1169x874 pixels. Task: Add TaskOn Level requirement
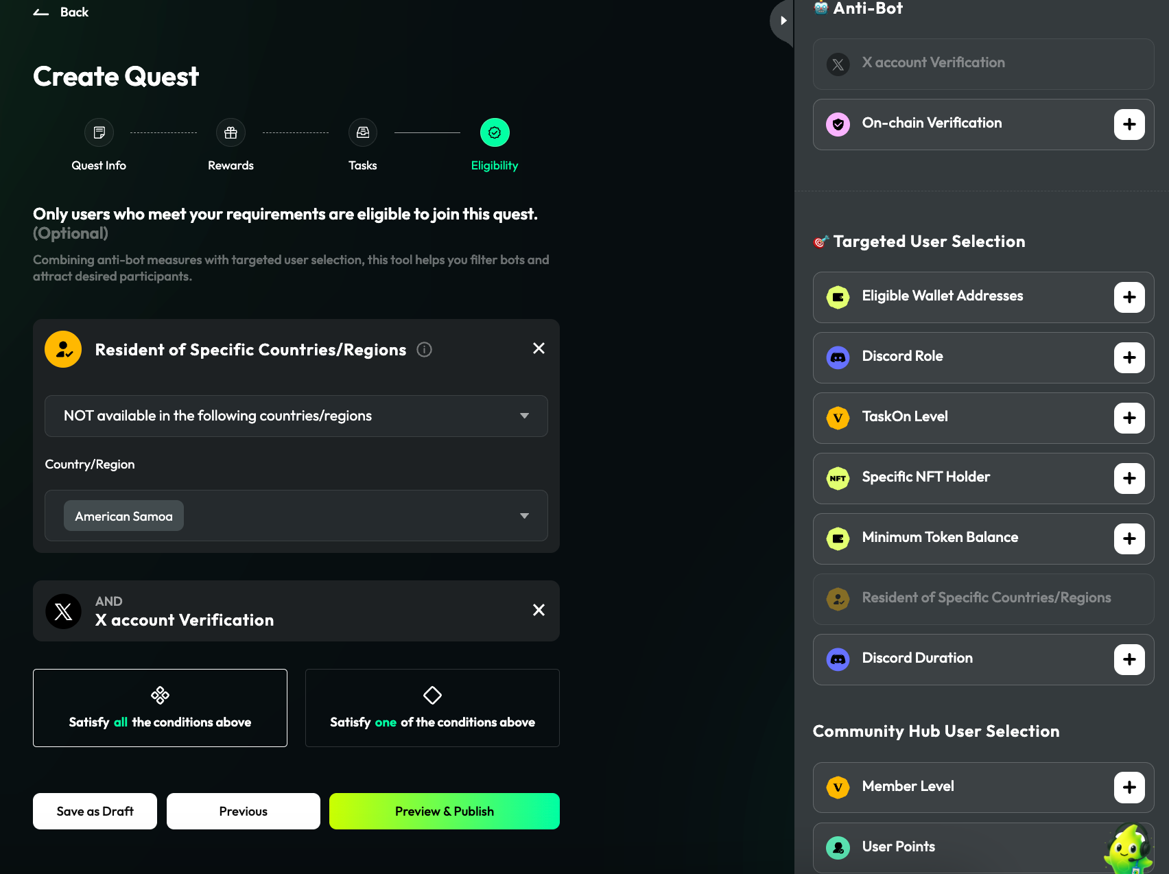pos(1129,418)
